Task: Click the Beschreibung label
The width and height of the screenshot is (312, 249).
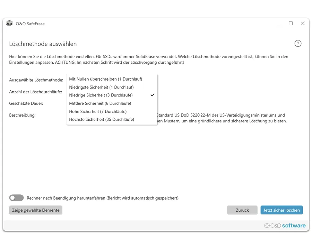Action: pos(22,115)
